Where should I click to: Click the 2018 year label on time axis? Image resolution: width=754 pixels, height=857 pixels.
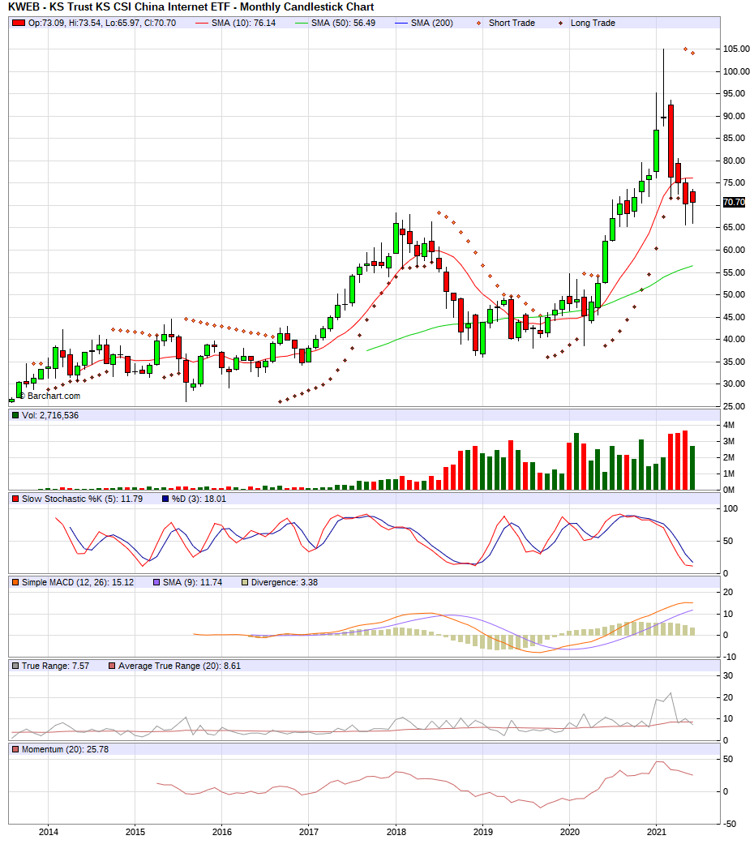[x=396, y=832]
